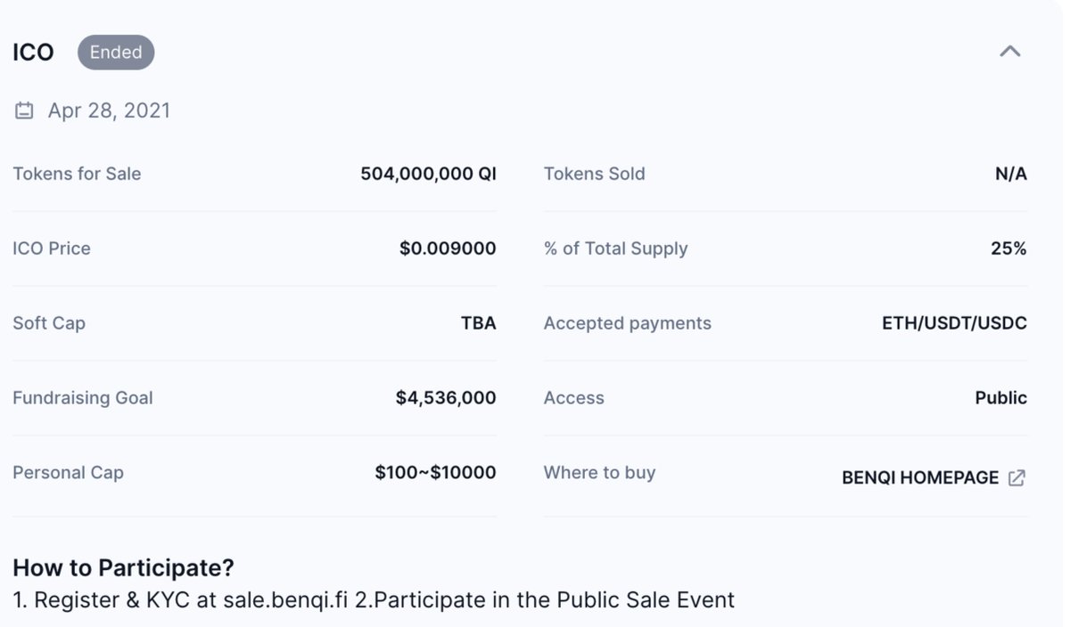This screenshot has height=627, width=1070.
Task: Click the calendar icon beside date
Action: coord(24,111)
